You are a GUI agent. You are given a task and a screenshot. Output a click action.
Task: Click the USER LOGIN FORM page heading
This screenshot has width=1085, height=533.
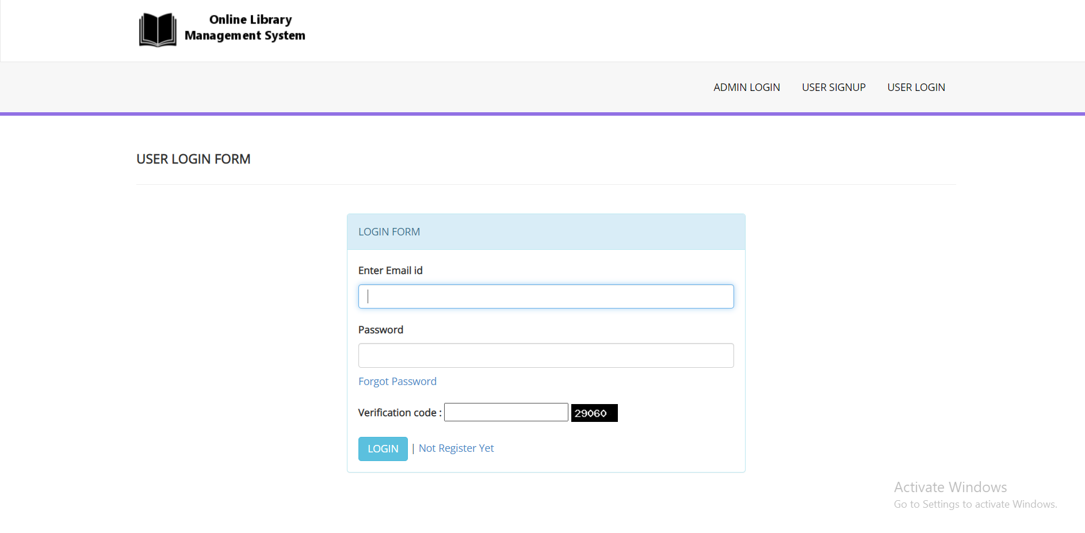pos(193,159)
